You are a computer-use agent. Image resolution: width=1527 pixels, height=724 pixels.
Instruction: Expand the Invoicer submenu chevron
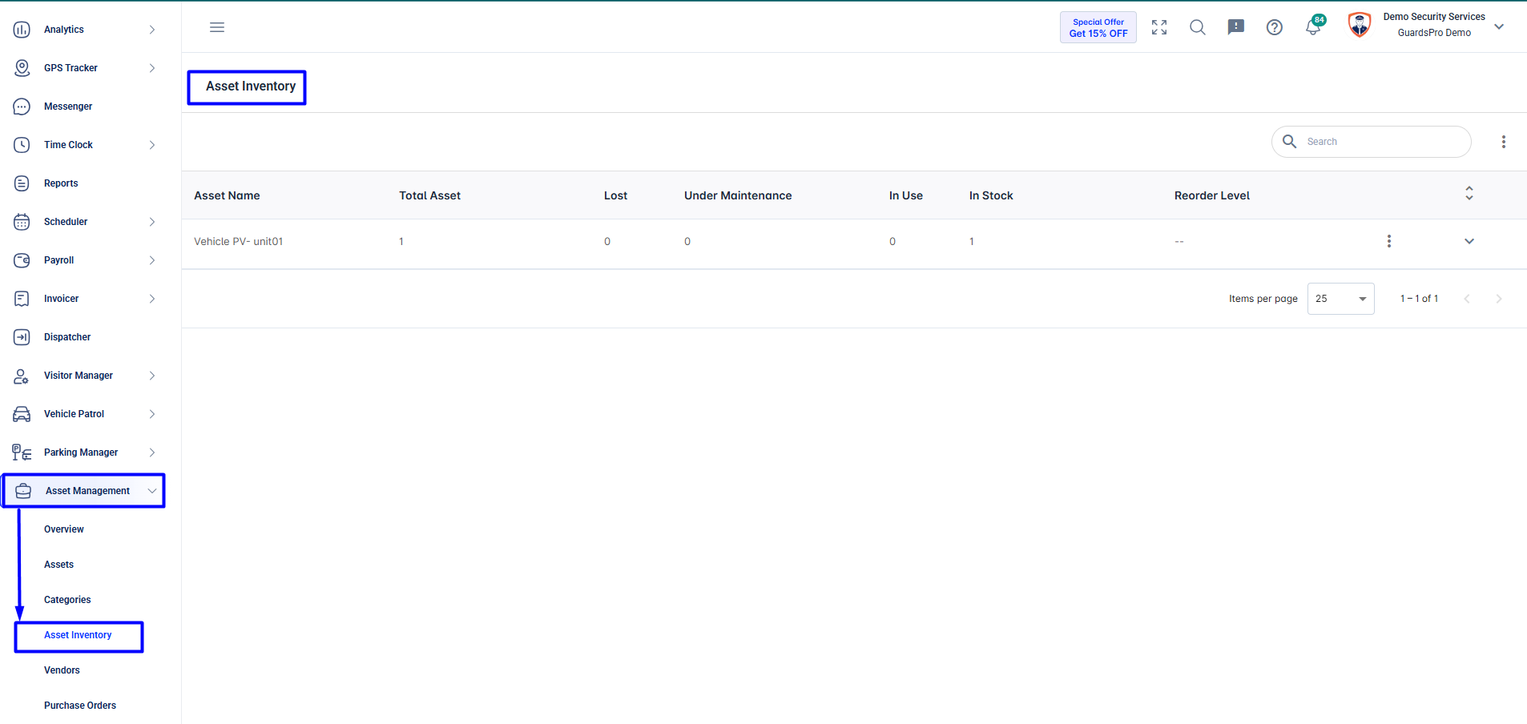[x=152, y=299]
